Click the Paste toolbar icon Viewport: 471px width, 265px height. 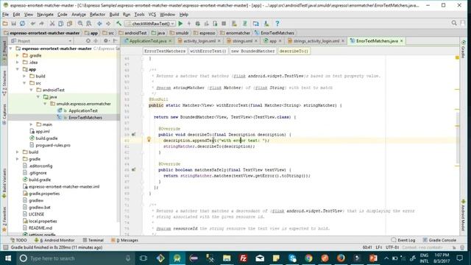click(69, 24)
